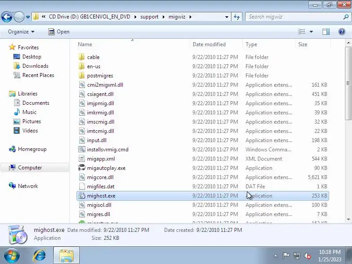The width and height of the screenshot is (352, 264).
Task: Select the migcore.dll file icon
Action: (x=82, y=177)
